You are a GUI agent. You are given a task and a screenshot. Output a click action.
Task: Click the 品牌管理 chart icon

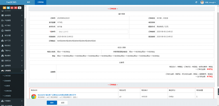2,66
